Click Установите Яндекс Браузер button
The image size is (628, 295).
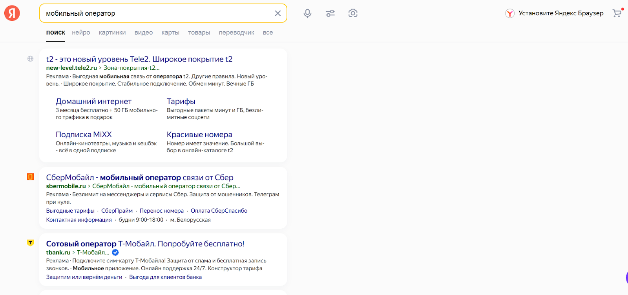point(560,13)
